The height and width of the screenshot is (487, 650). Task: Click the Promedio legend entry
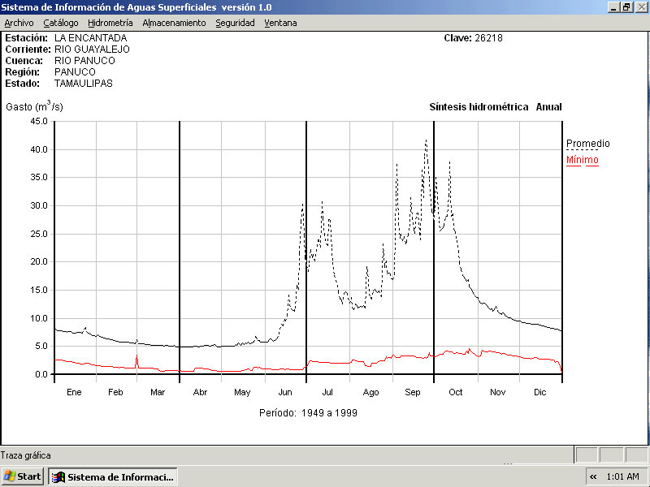[x=587, y=144]
